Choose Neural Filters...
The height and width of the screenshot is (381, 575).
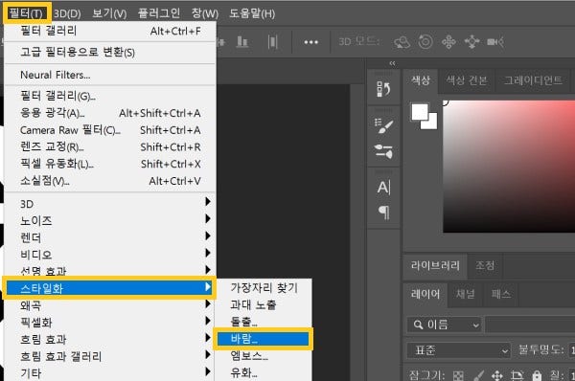pyautogui.click(x=110, y=75)
